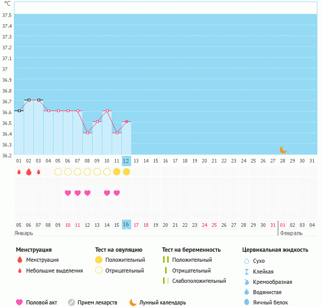The image size is (322, 306).
Task: Select highlighted cycle day 12
Action: click(127, 161)
